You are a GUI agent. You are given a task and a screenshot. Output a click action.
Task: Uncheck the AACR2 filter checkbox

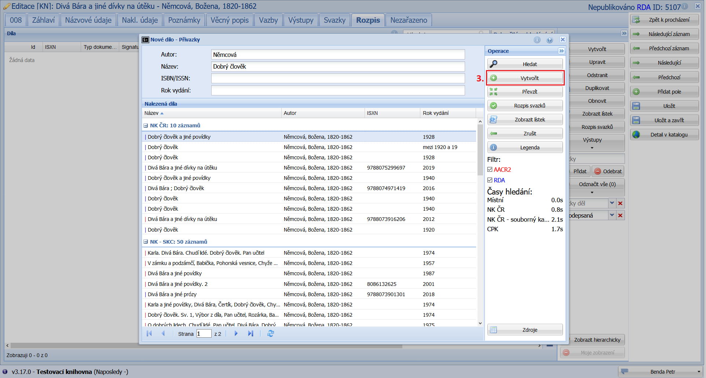pos(490,170)
